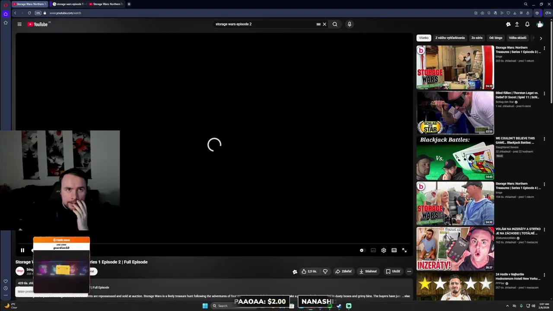Viewport: 553px width, 311px height.
Task: Click the Stiahnuť download button
Action: (368, 271)
